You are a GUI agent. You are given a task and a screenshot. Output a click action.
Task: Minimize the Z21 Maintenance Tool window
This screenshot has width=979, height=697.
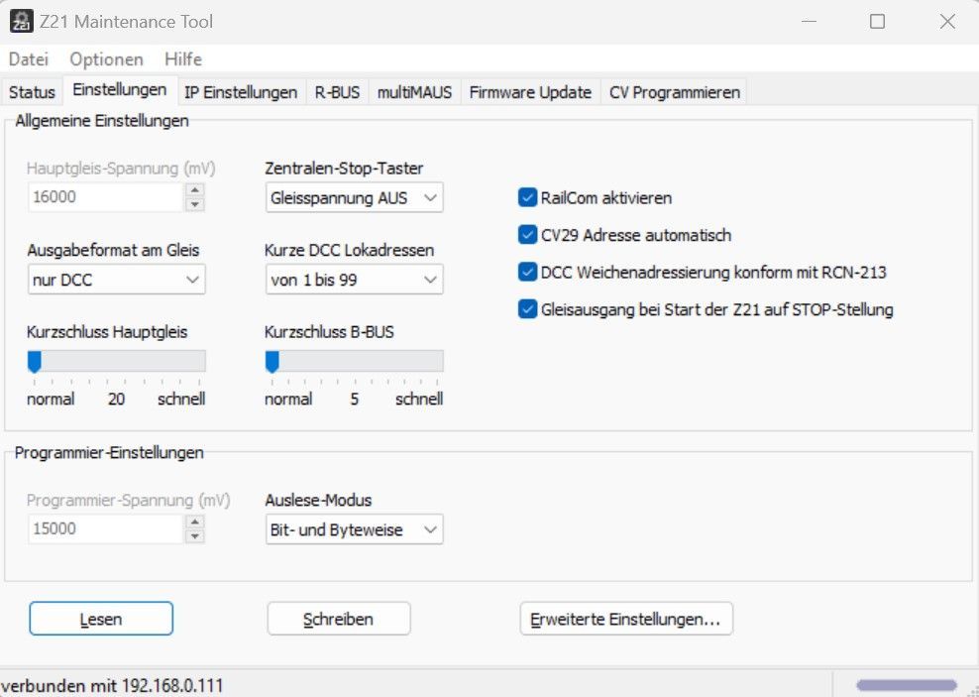tap(810, 21)
